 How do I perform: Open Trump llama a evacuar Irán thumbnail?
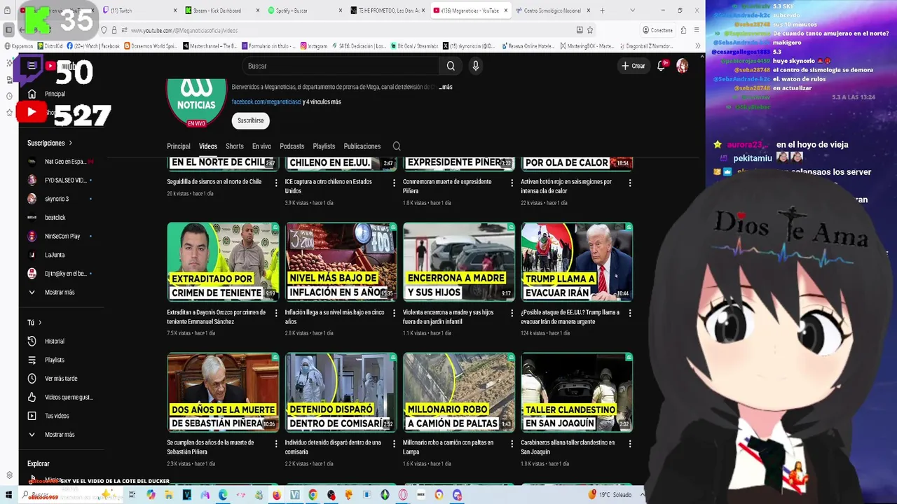click(577, 262)
